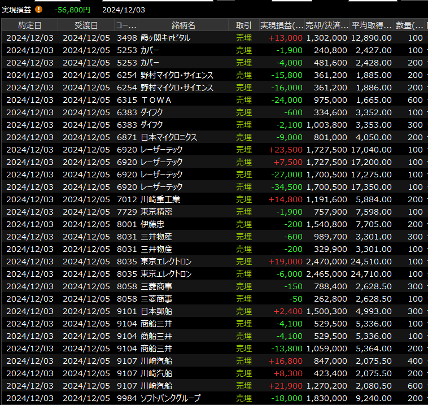This screenshot has height=405, width=428.
Task: Click the 数量 column header
Action: click(410, 25)
